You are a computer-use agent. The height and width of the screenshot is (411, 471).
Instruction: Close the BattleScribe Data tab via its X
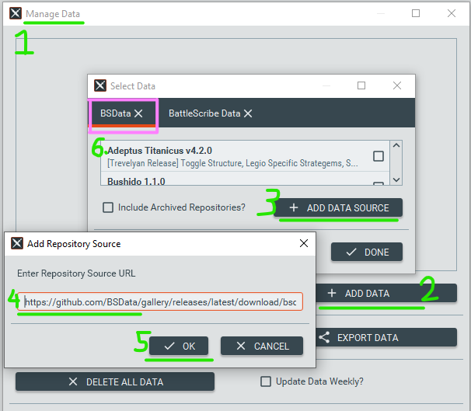[x=248, y=113]
